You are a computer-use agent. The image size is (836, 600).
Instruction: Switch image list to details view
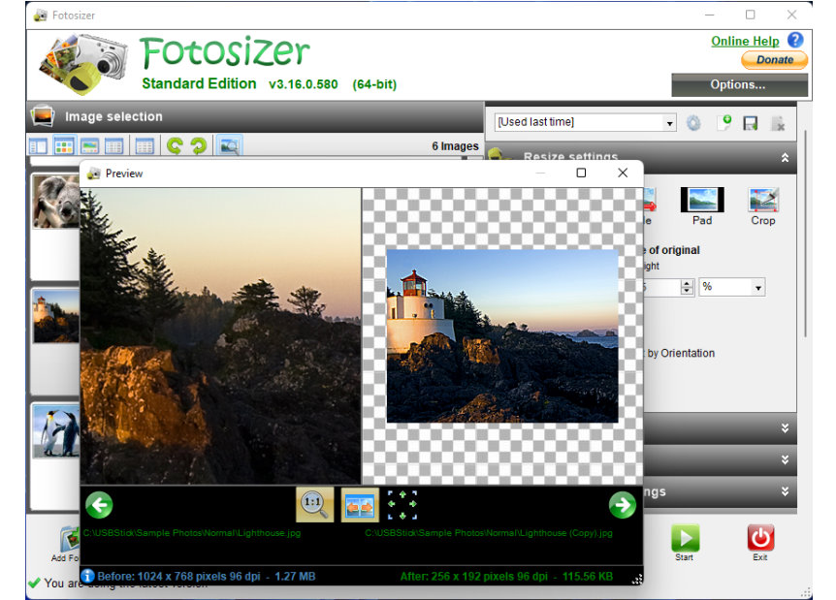point(114,146)
